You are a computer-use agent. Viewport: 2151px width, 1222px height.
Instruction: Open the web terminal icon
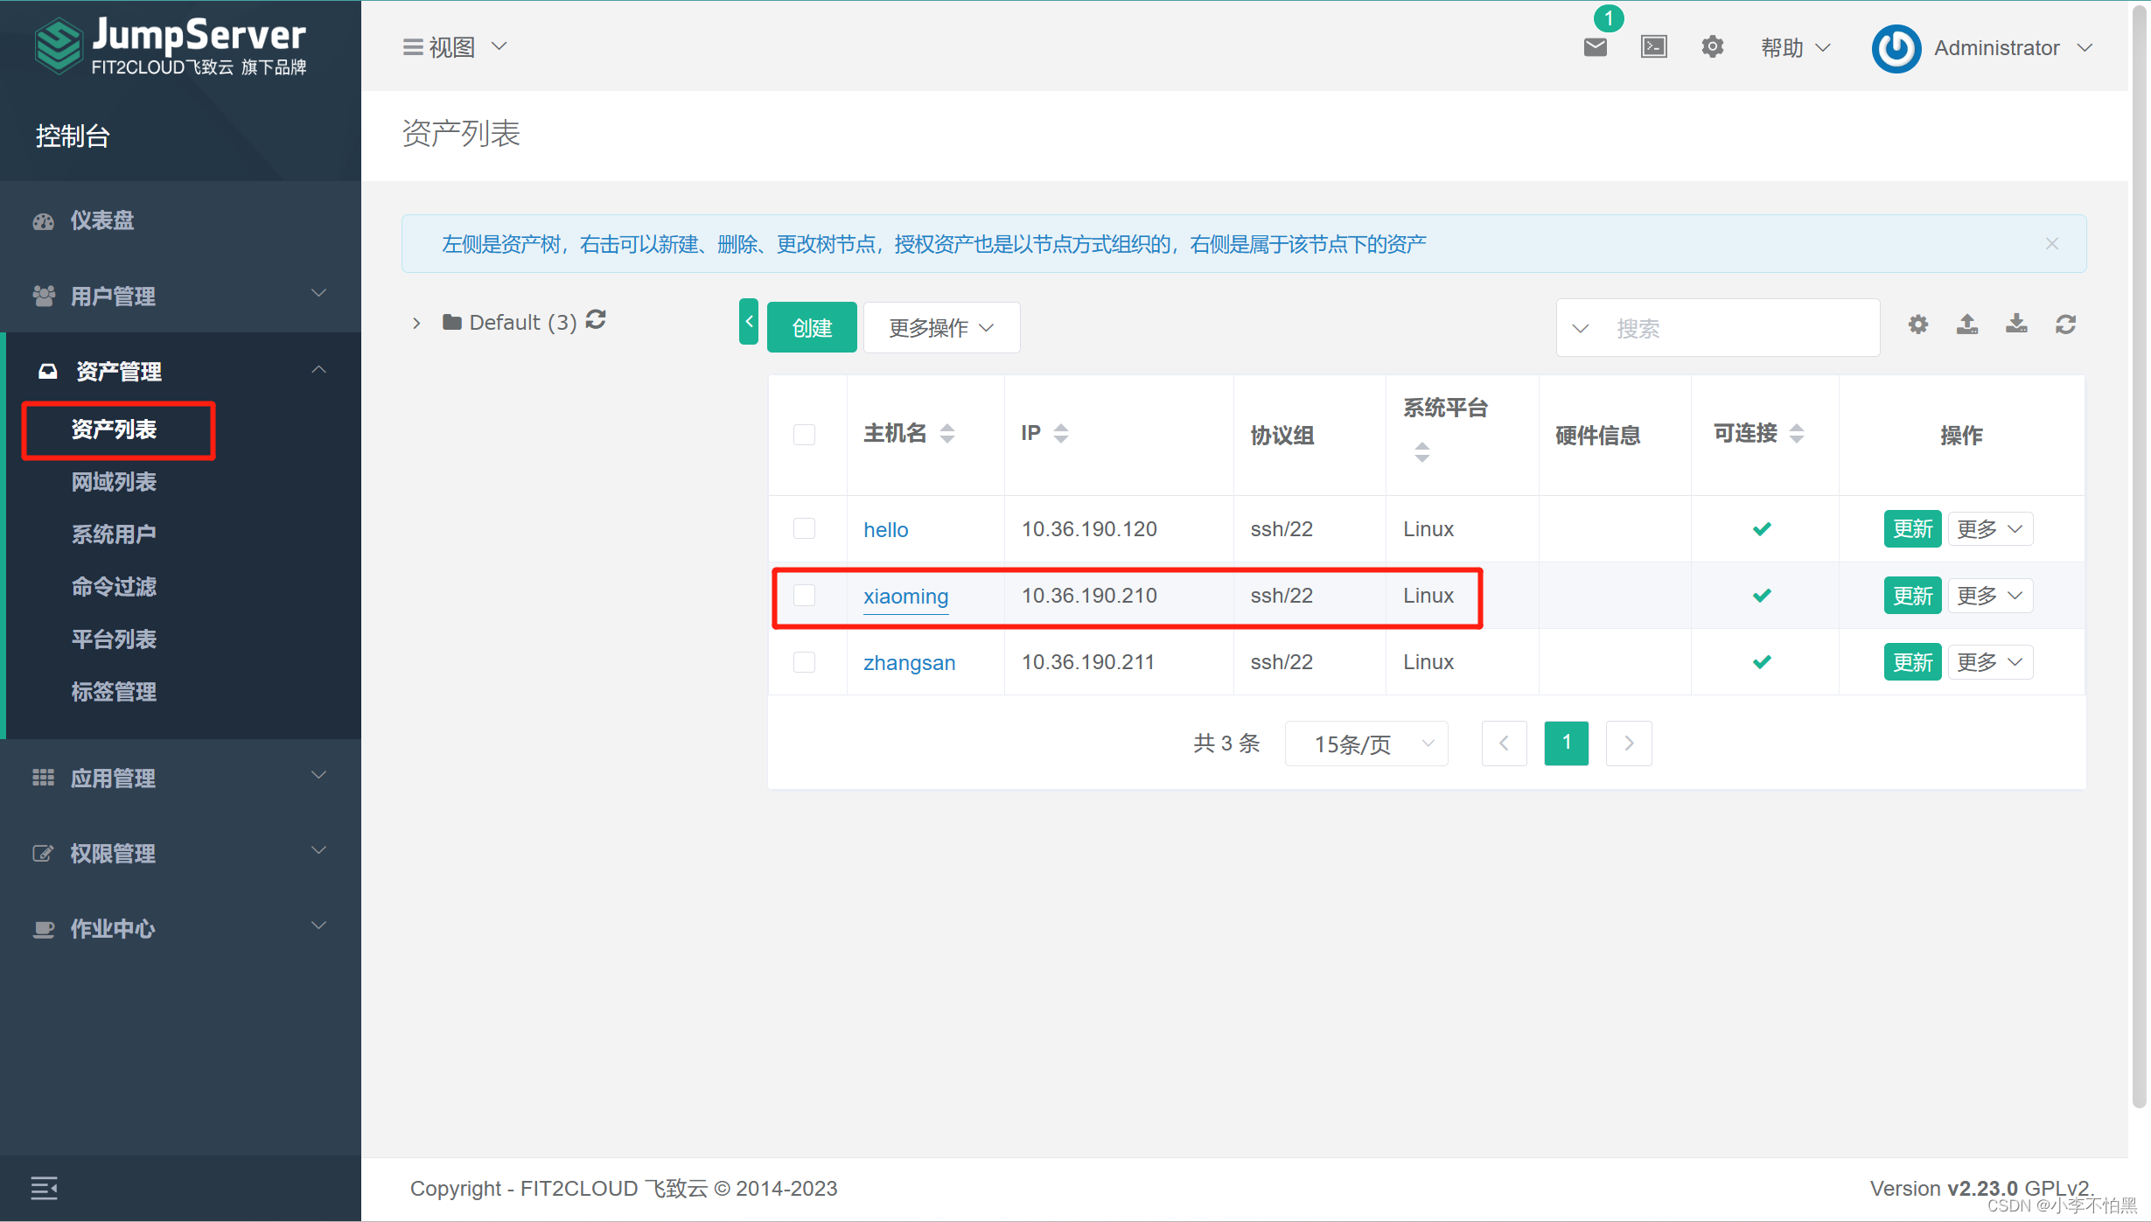pos(1653,46)
